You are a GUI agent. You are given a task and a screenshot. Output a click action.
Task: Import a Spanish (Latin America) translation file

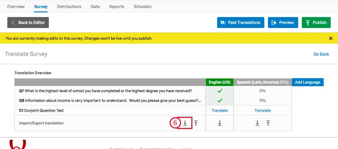[268, 123]
